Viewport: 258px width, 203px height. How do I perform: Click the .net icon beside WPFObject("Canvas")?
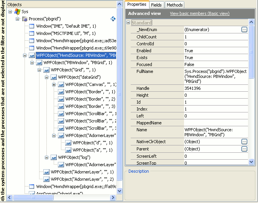pos(61,84)
